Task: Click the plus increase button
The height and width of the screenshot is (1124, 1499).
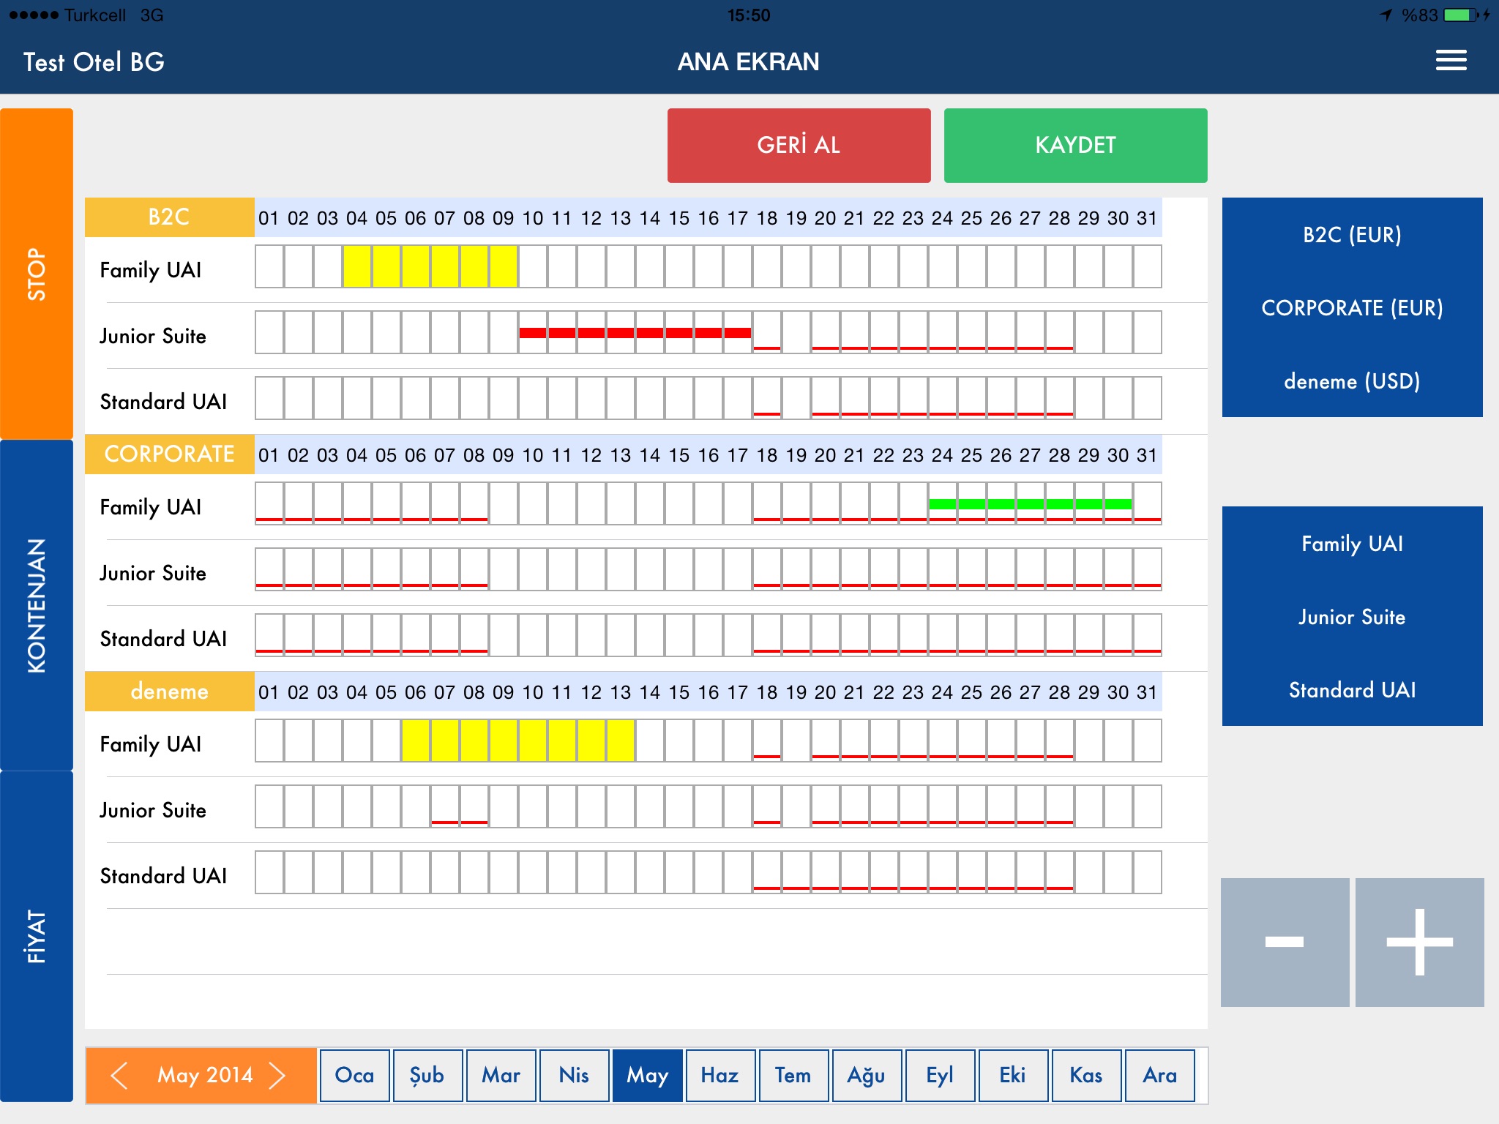Action: pos(1419,942)
